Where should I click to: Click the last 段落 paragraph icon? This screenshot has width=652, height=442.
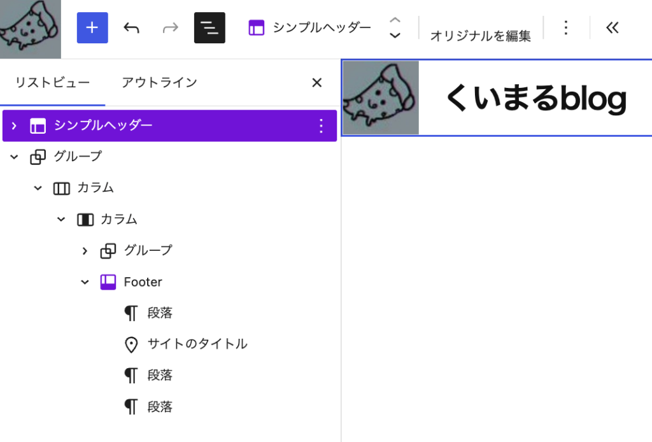click(131, 407)
